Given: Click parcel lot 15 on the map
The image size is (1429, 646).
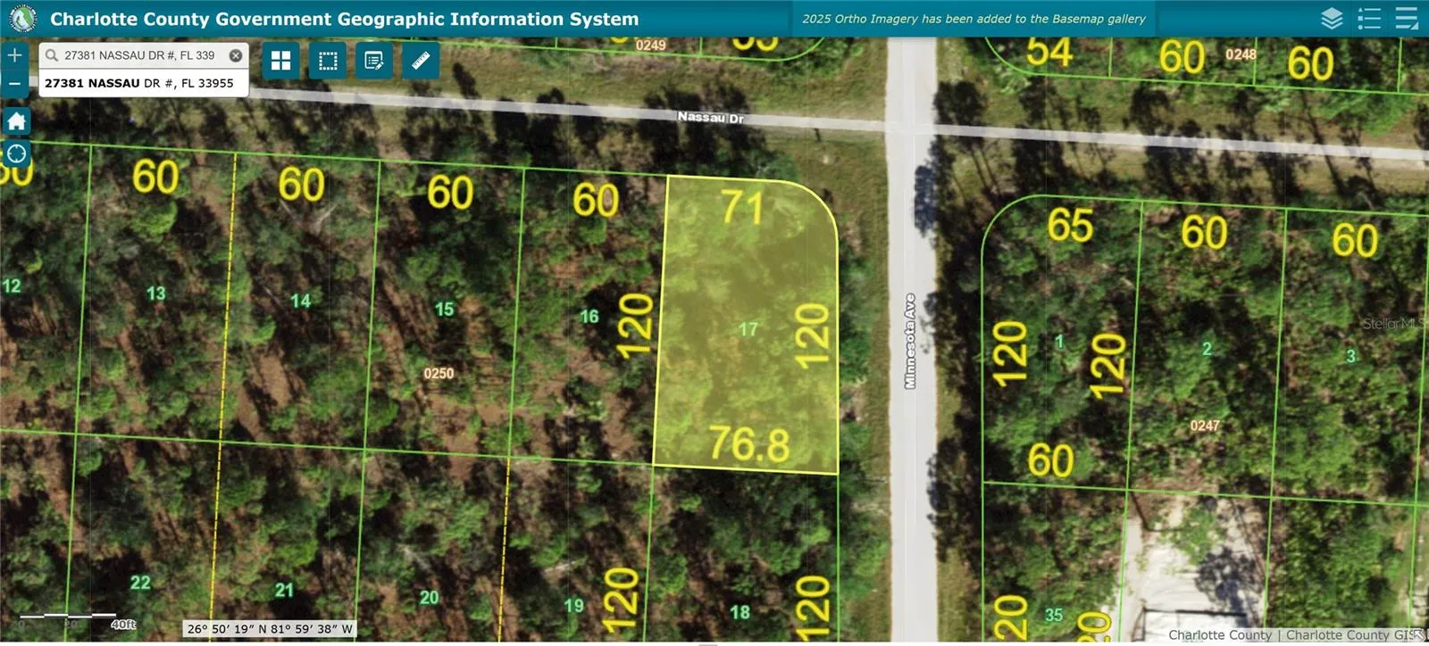Looking at the screenshot, I should (x=444, y=310).
